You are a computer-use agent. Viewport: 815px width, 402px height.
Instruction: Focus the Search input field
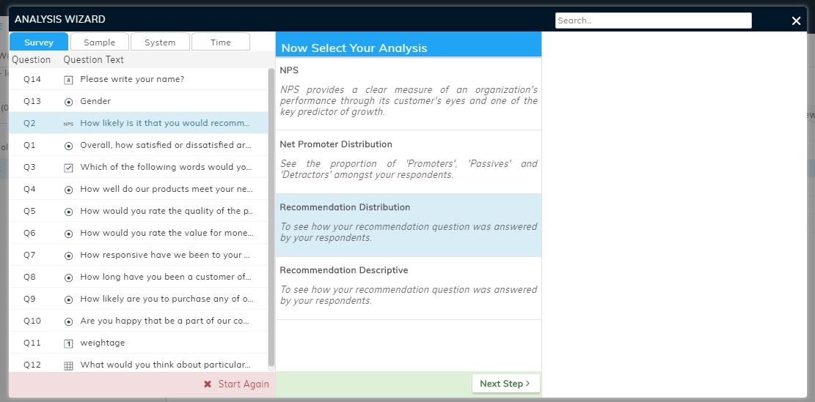point(654,21)
